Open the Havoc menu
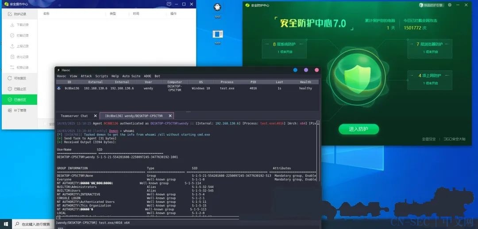Viewport: 478px width, 229px height. point(62,76)
